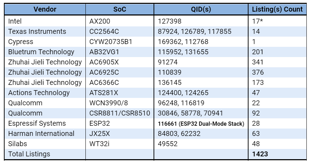Select the CSR8811/CSR8510 cell
This screenshot has height=162, width=311.
[120, 113]
